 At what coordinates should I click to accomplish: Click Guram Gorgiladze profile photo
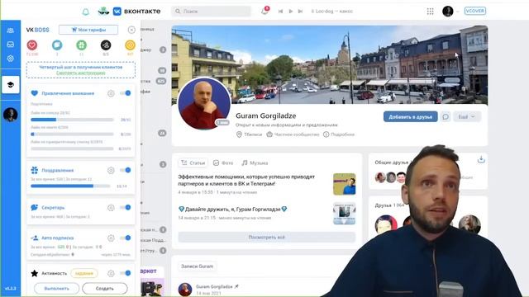tap(204, 104)
